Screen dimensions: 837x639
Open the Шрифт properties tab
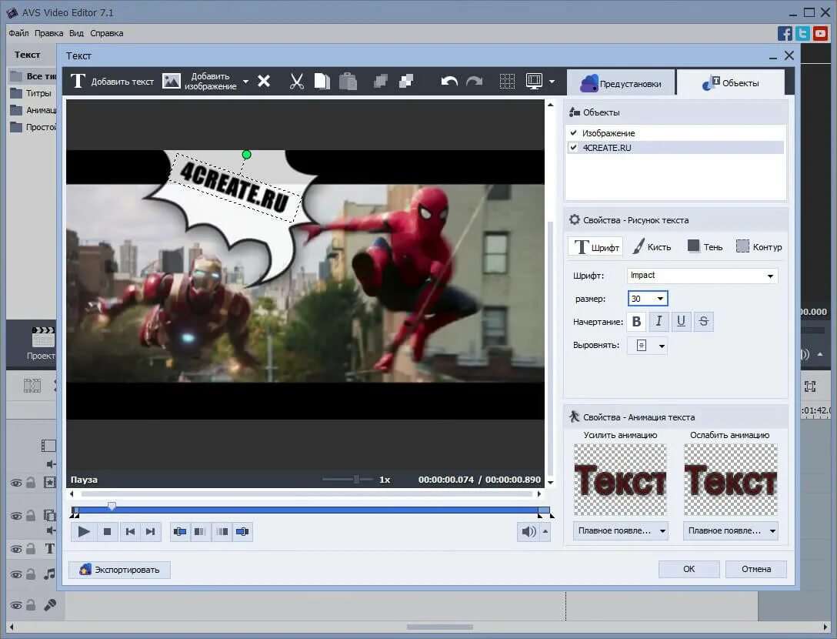[x=595, y=247]
